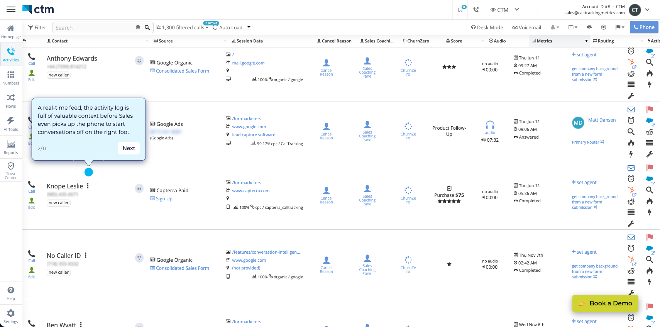The height and width of the screenshot is (327, 660).
Task: Open Knope Leslie three-dot menu
Action: click(x=88, y=186)
